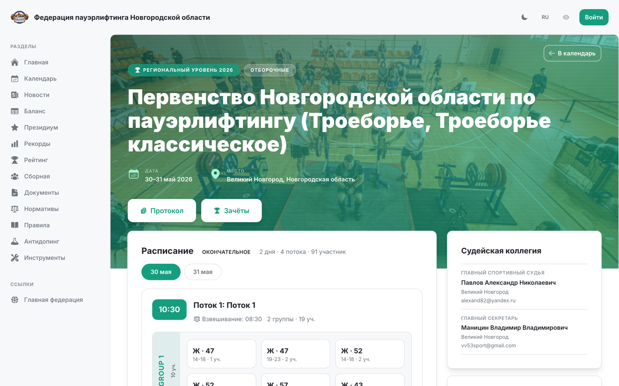Click the Инструменты wrench icon

[15, 258]
